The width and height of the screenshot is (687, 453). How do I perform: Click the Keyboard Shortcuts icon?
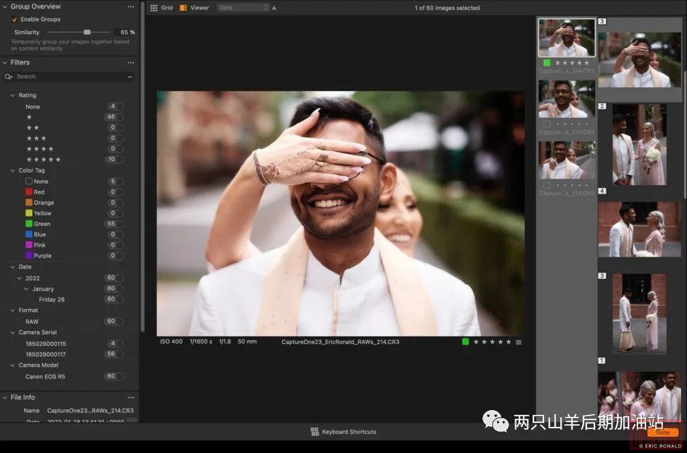tap(315, 432)
